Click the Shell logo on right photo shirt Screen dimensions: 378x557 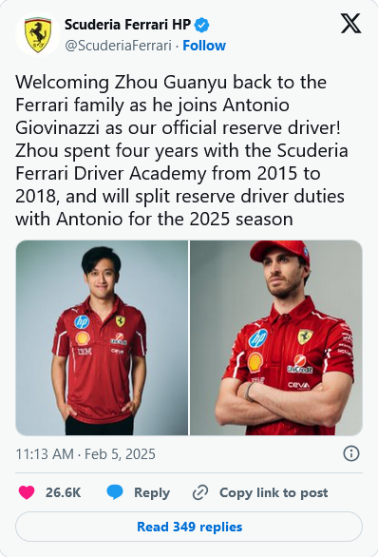255,362
